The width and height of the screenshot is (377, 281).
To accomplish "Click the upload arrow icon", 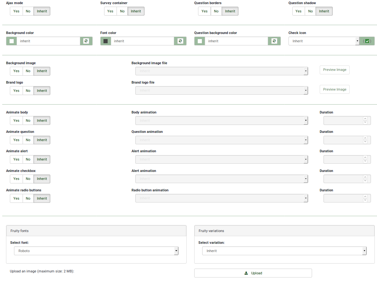I will [246, 273].
